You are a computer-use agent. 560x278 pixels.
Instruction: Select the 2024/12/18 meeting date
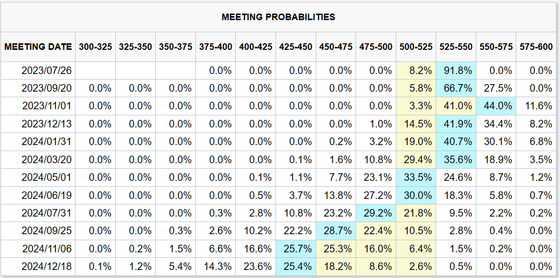tap(47, 267)
